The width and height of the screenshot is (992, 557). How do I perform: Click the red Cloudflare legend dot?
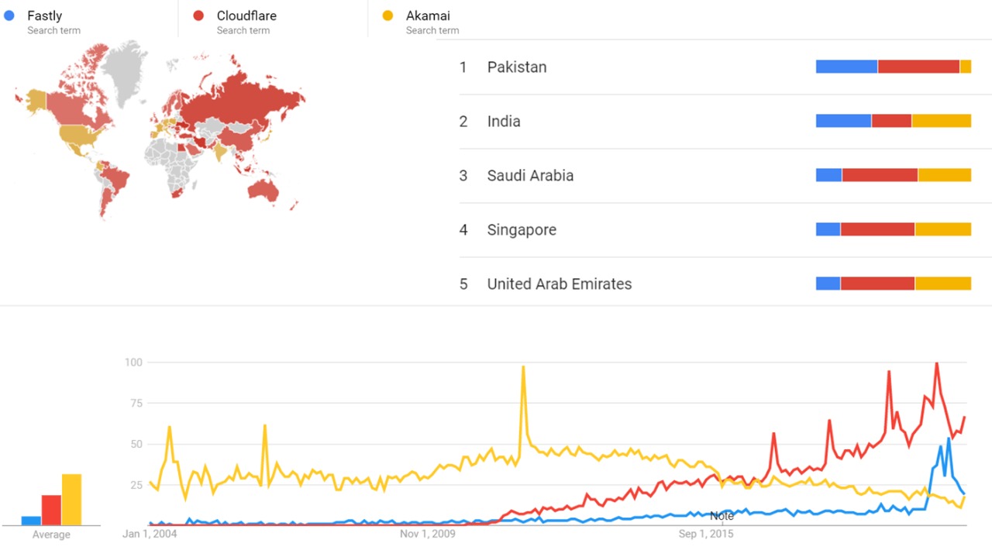click(x=199, y=15)
